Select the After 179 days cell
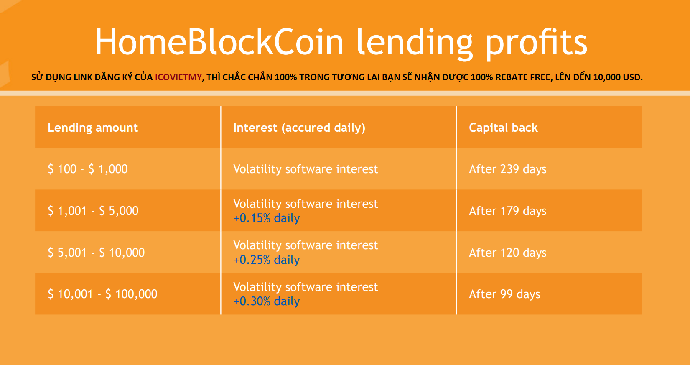Image resolution: width=690 pixels, height=365 pixels. coord(508,211)
